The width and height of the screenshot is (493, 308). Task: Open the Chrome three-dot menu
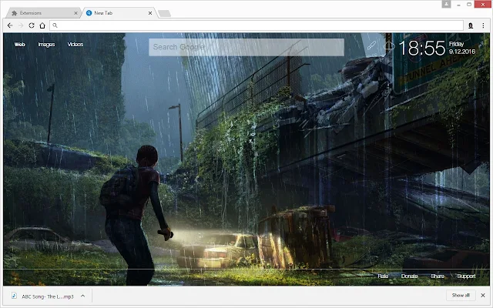(483, 25)
